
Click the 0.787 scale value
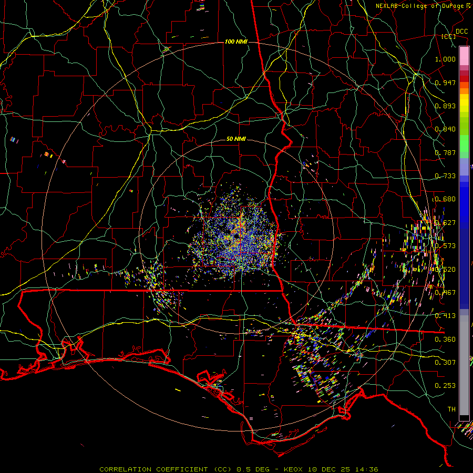click(x=445, y=152)
